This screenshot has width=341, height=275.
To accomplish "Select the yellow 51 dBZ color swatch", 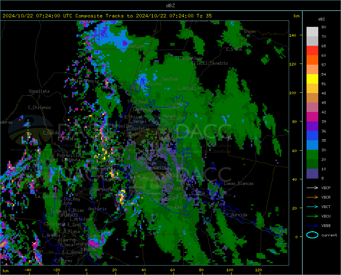I will [x=312, y=79].
